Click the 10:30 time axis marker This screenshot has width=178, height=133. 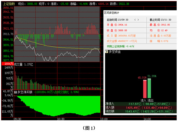coord(61,119)
